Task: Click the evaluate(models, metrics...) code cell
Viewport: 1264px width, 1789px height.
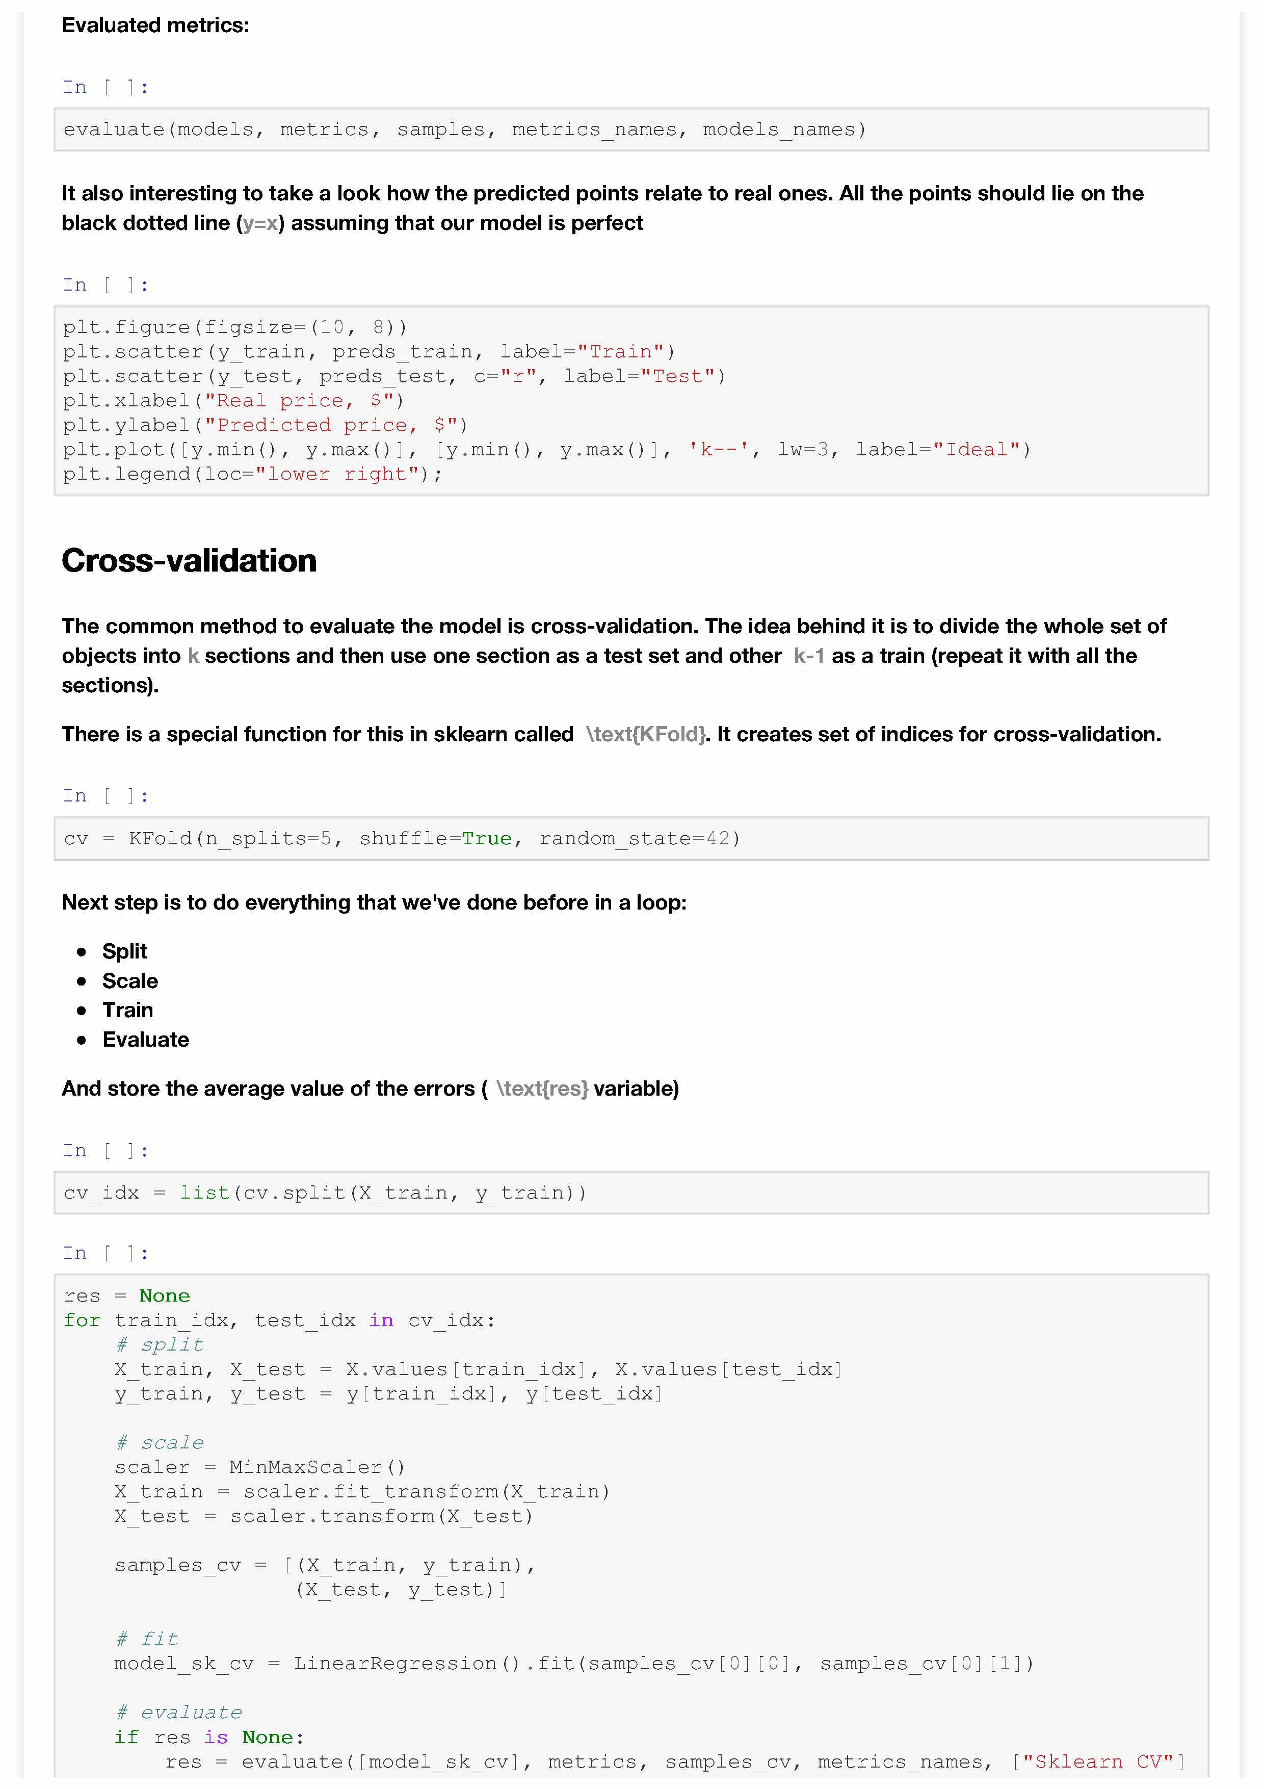Action: click(464, 129)
